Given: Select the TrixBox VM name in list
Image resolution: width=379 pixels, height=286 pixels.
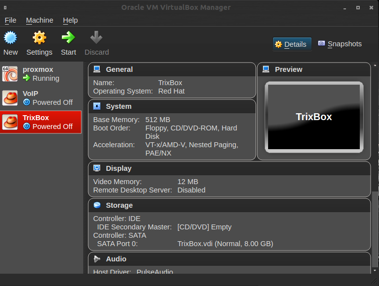Looking at the screenshot, I should 36,118.
